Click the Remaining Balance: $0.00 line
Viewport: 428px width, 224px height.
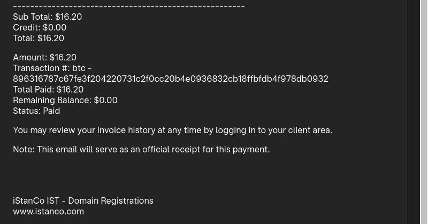[x=65, y=100]
